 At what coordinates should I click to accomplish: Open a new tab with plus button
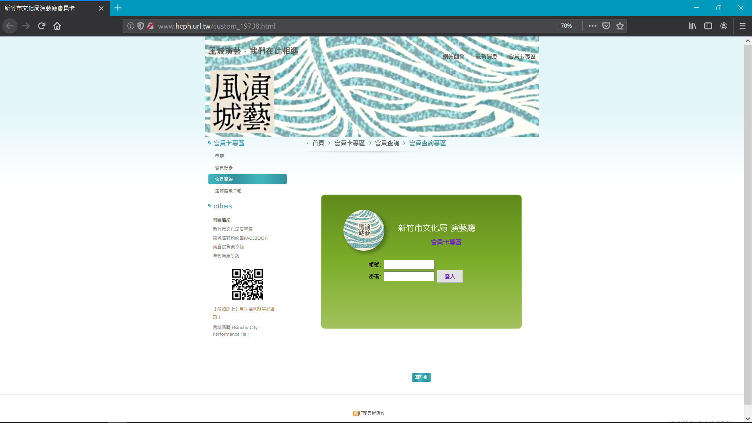tap(118, 8)
